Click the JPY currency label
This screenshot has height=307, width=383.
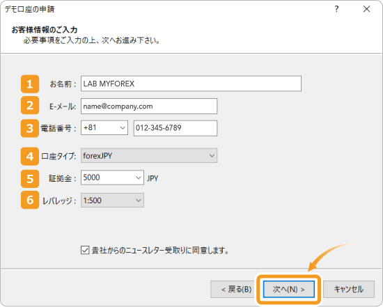(x=153, y=178)
